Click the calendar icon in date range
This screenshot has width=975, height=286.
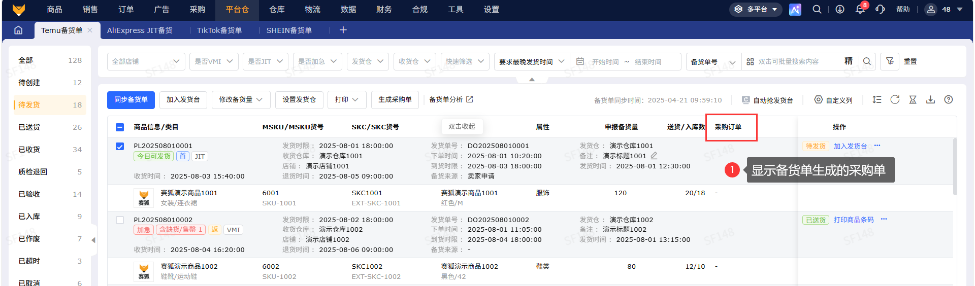pos(580,61)
